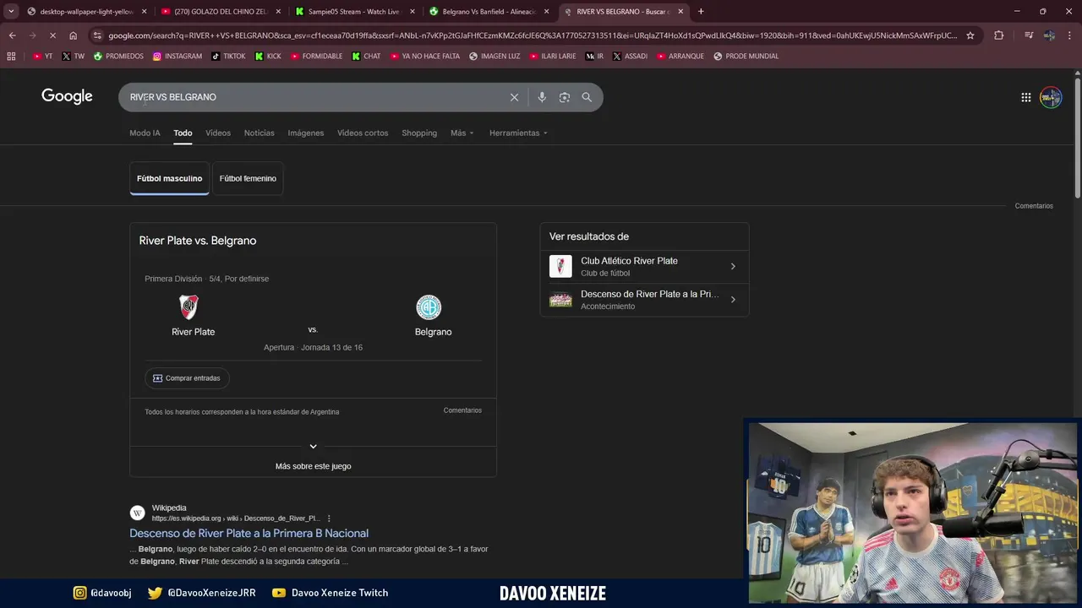
Task: Open the IMAGEN LUZ bookmark
Action: coord(495,57)
